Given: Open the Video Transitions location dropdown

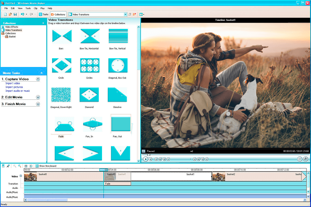Looking at the screenshot, I should (x=125, y=14).
